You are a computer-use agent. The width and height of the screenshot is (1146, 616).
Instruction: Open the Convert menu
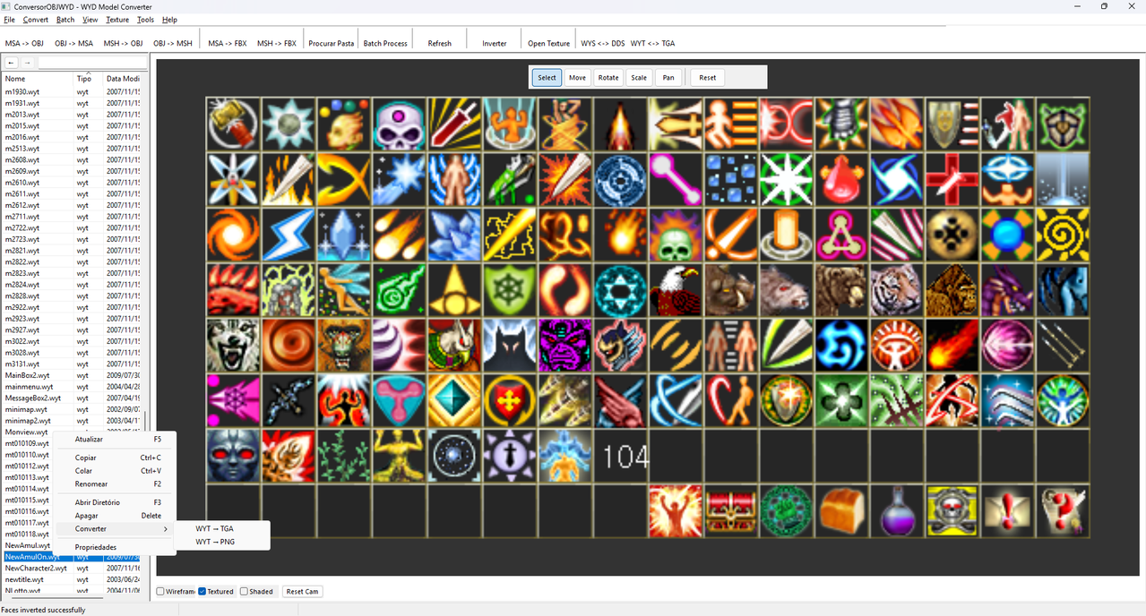tap(36, 20)
